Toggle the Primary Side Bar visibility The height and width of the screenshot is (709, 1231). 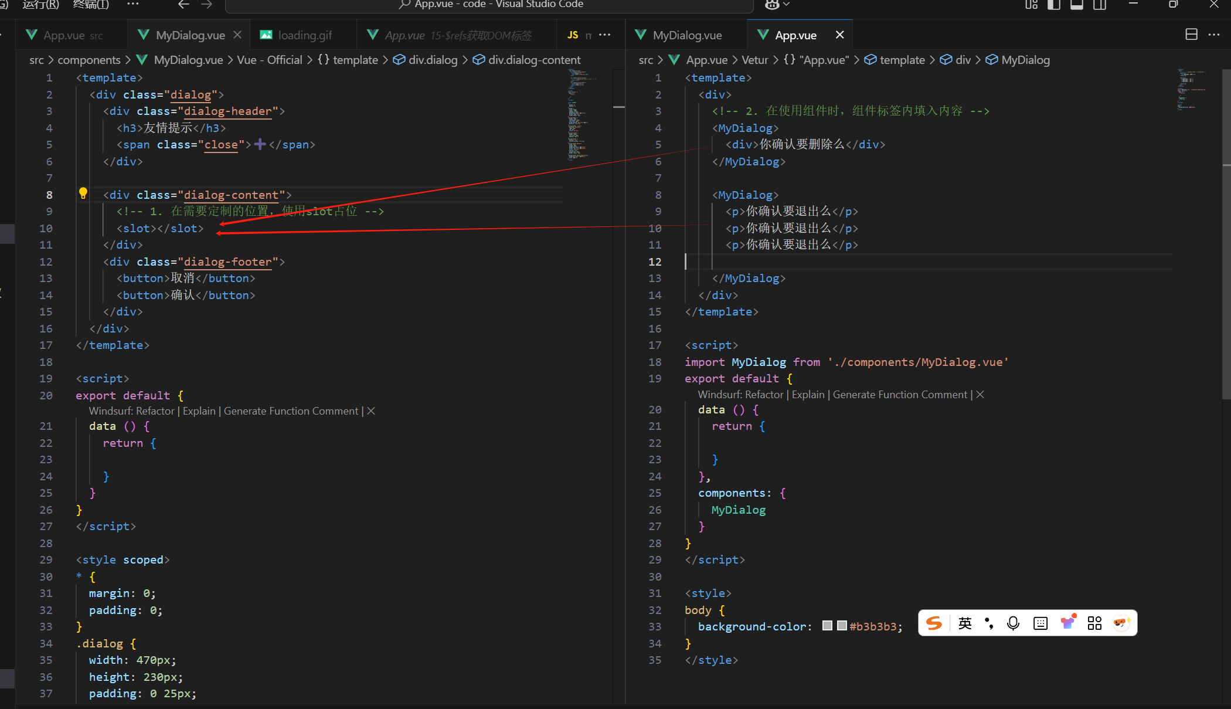[1054, 5]
